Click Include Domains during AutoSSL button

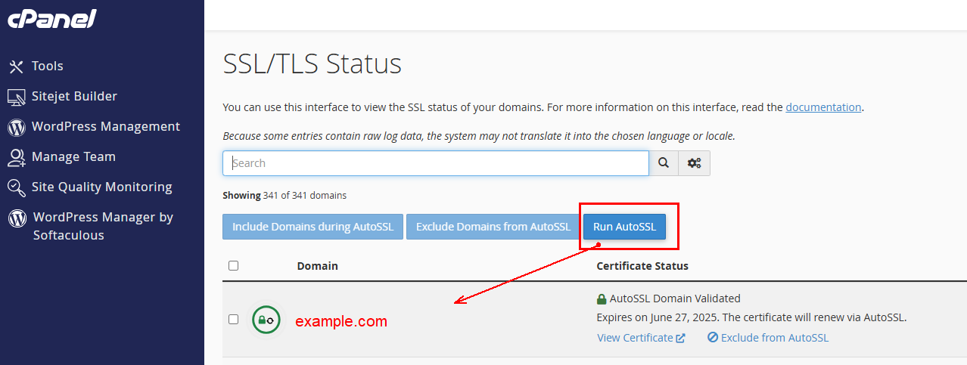(312, 227)
